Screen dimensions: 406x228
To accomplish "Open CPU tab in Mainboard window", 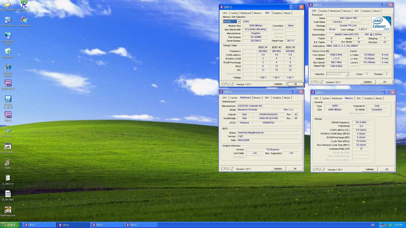I will (225, 98).
